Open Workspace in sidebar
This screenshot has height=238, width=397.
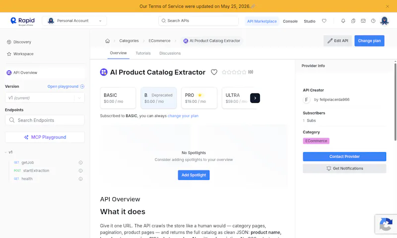coord(20,54)
